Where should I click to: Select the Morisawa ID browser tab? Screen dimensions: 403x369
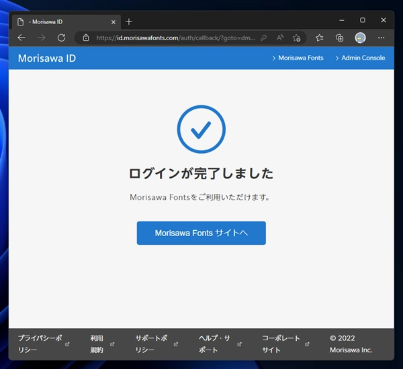point(66,22)
